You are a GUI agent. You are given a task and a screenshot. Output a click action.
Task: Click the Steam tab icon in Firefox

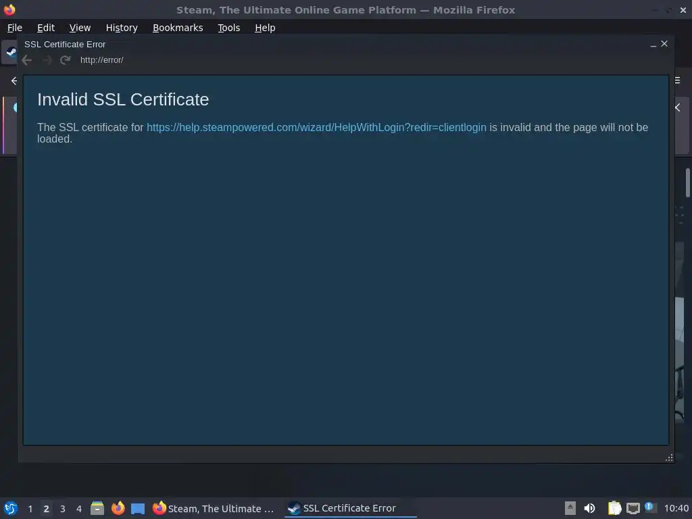tap(11, 52)
